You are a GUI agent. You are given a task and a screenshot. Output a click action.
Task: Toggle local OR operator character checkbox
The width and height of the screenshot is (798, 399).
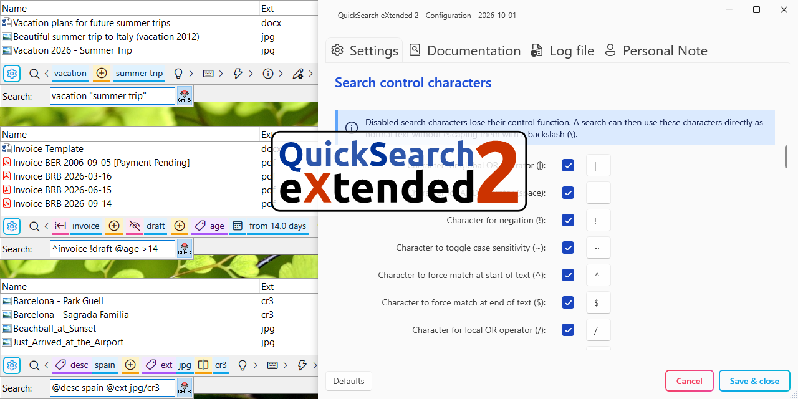point(568,330)
